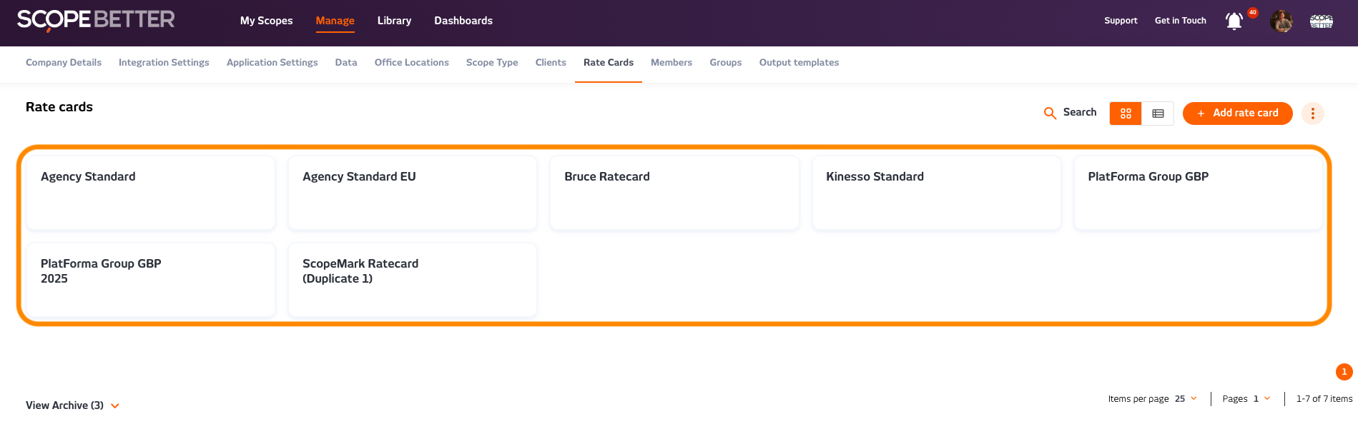Expand the View Archive (3) section
The image size is (1358, 429).
[72, 405]
